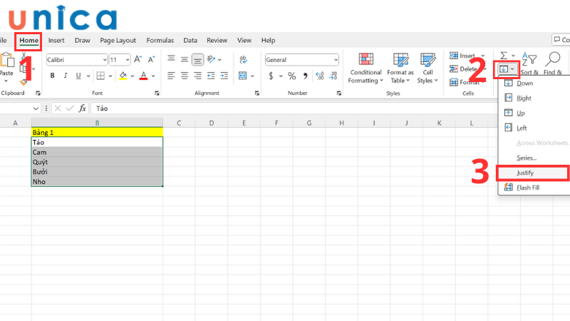Click the Borders icon
This screenshot has height=321, width=570.
[100, 76]
